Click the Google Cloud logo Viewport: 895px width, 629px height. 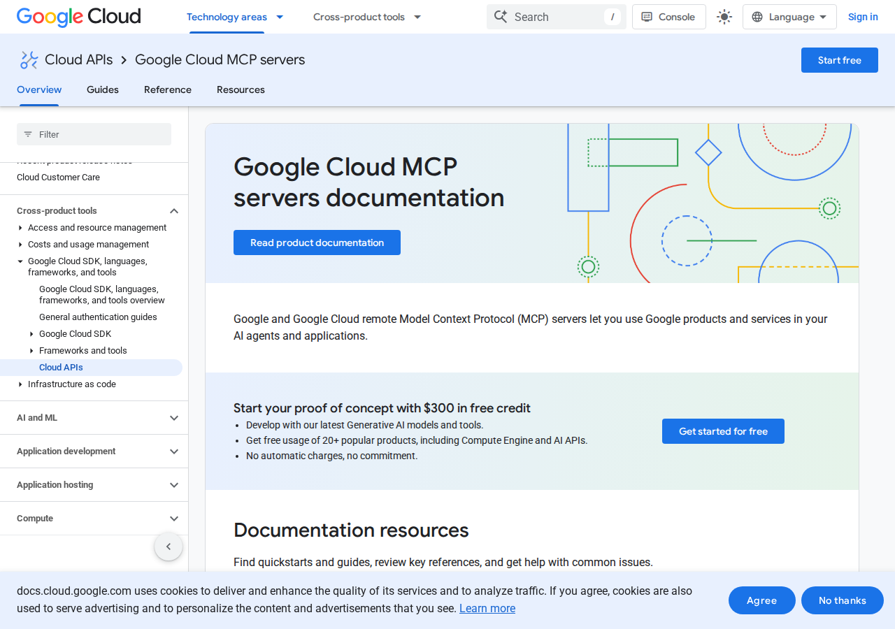(x=78, y=17)
